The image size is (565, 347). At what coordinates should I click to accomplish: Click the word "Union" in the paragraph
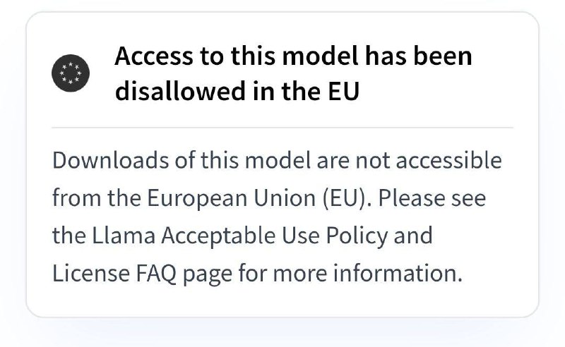285,198
